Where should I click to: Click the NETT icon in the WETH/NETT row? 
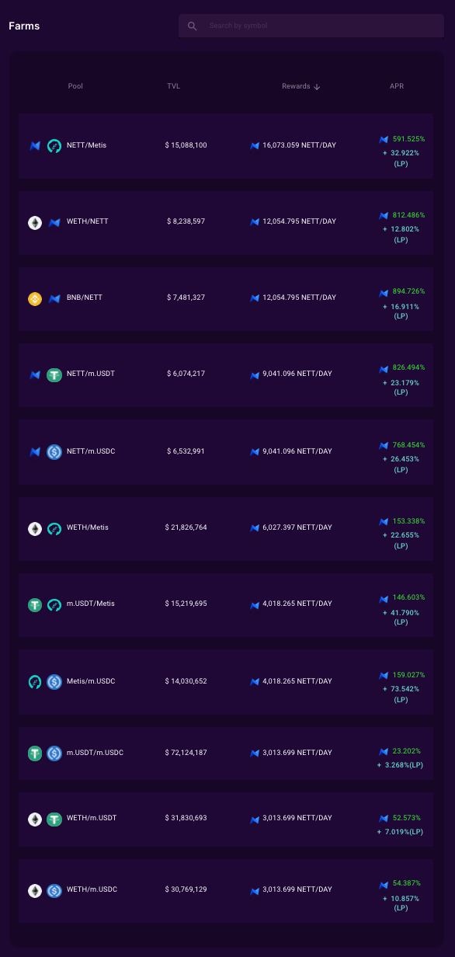click(x=54, y=221)
